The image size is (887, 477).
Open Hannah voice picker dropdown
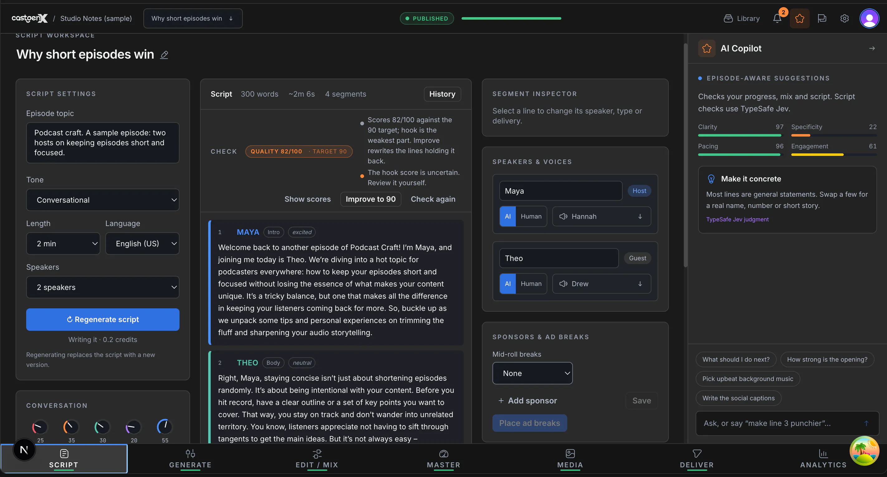pos(602,216)
